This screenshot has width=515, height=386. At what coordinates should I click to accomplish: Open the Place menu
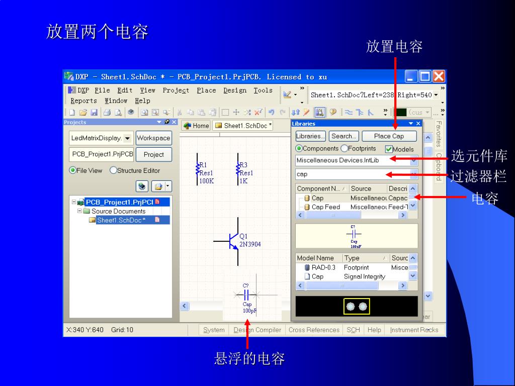(206, 90)
